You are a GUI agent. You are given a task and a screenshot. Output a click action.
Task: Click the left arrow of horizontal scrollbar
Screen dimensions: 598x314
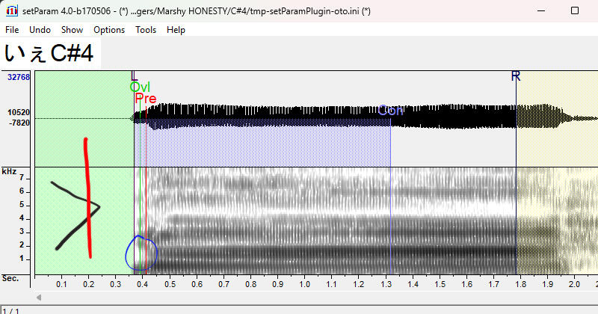click(39, 298)
